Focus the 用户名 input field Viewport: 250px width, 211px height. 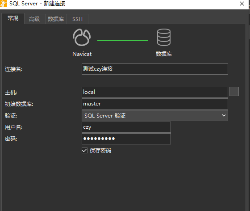126,127
